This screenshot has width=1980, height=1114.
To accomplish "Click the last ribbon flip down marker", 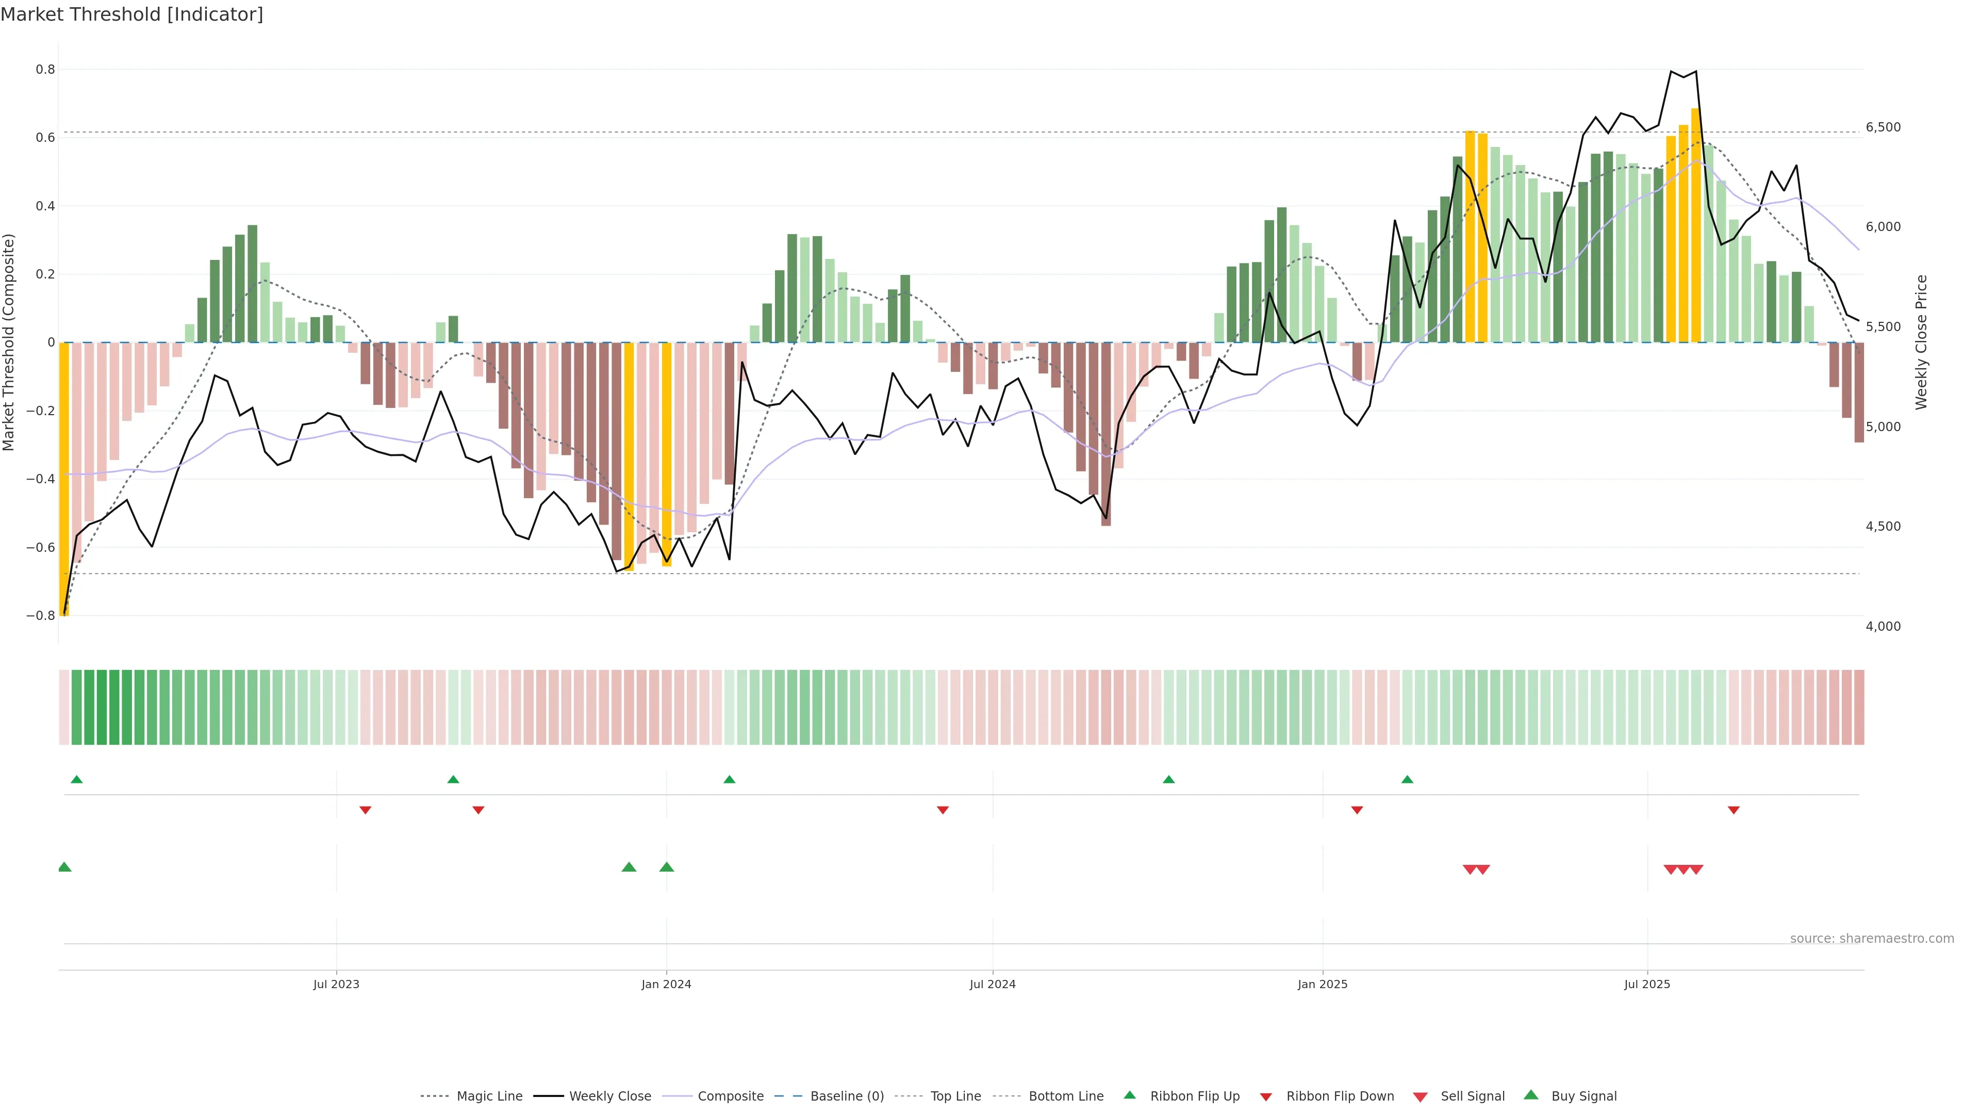I will 1733,810.
